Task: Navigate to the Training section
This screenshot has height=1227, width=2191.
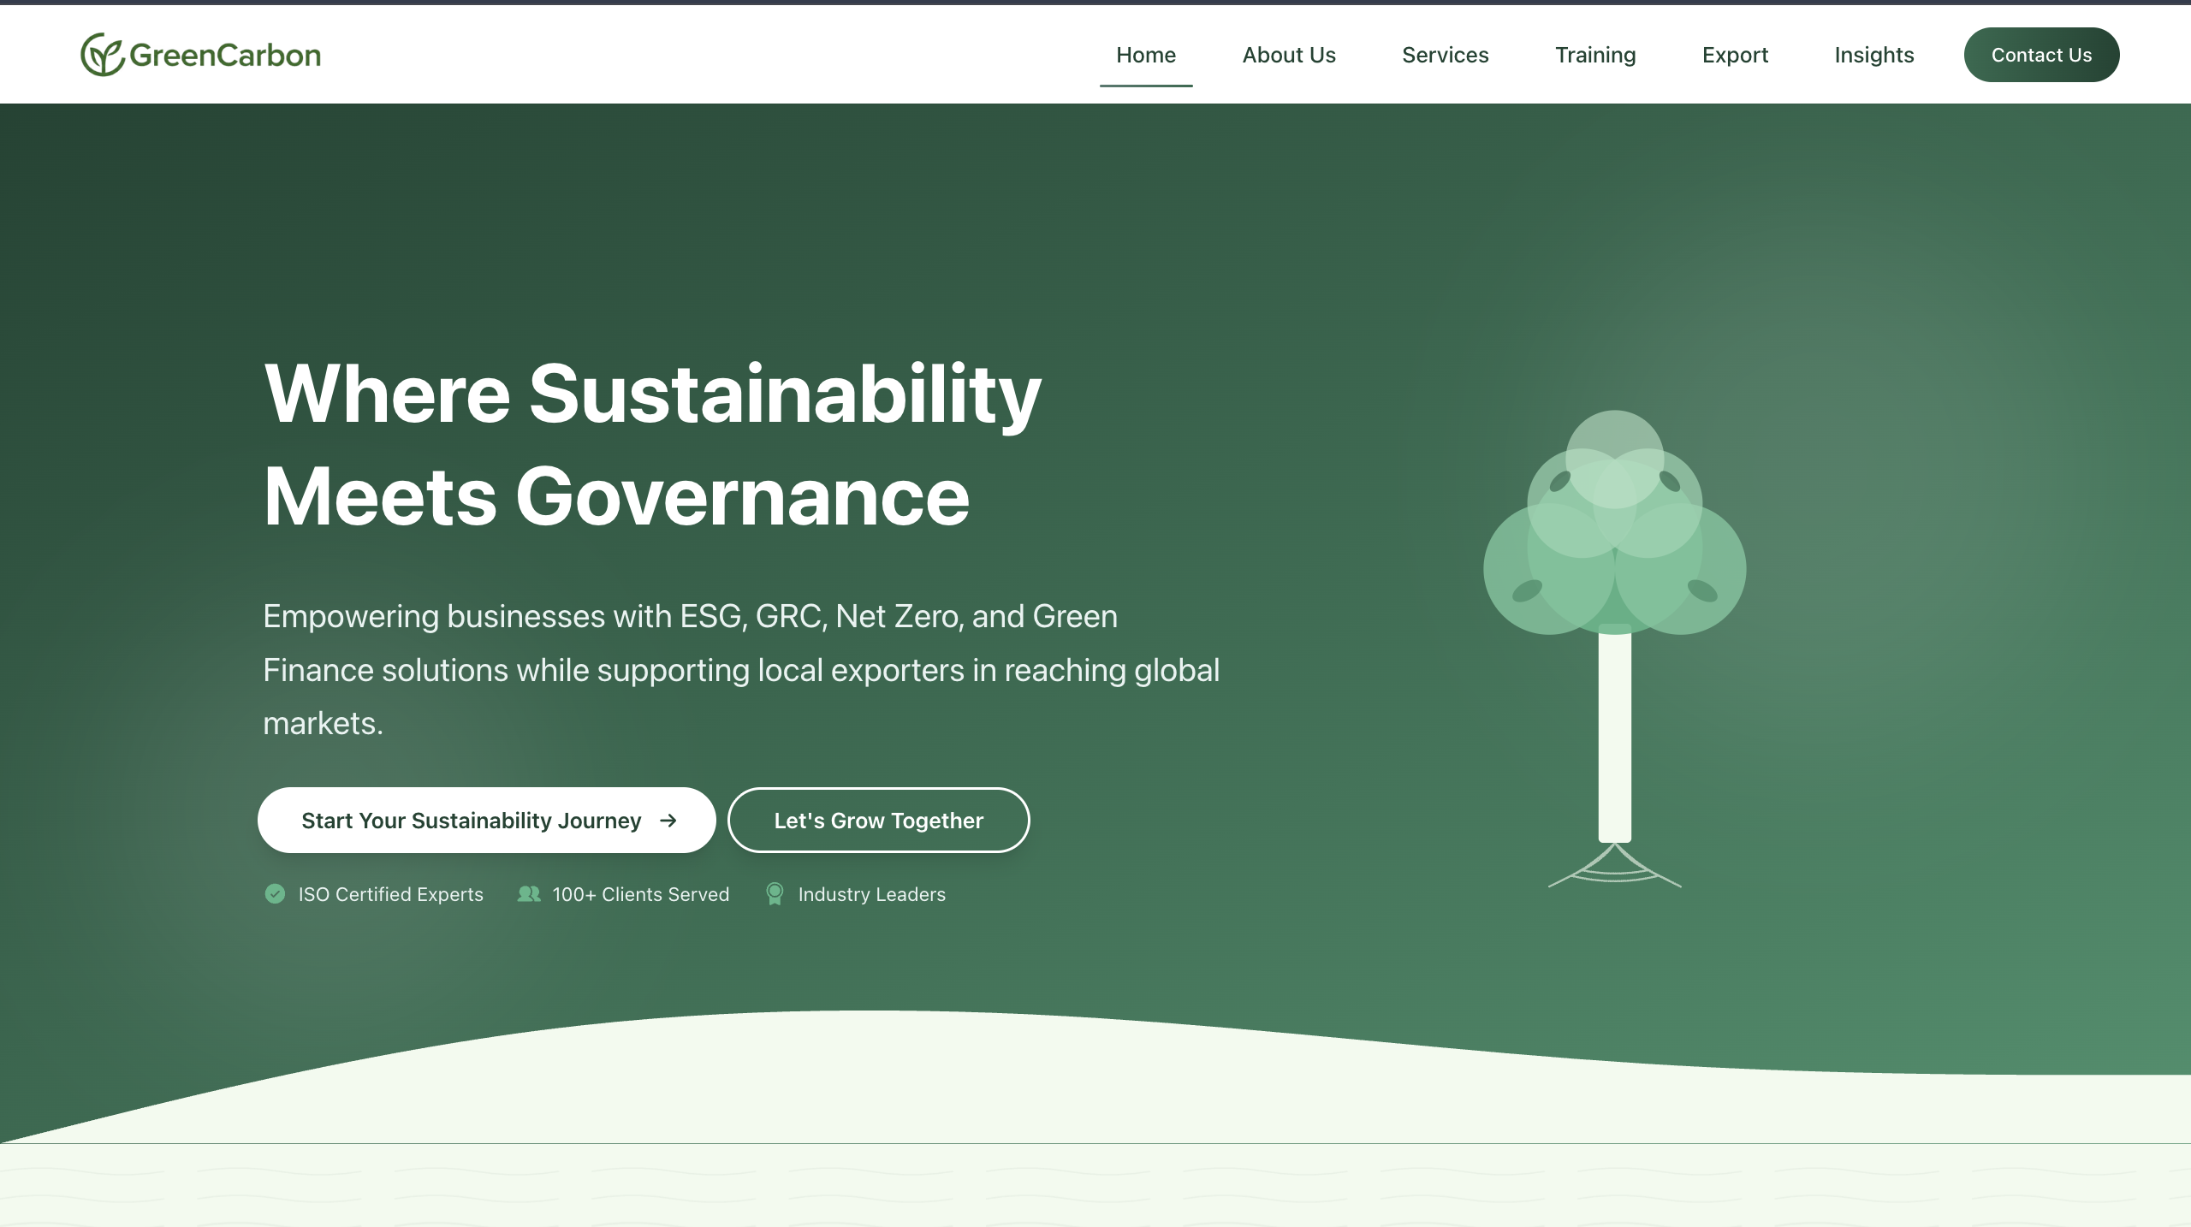Action: tap(1594, 55)
